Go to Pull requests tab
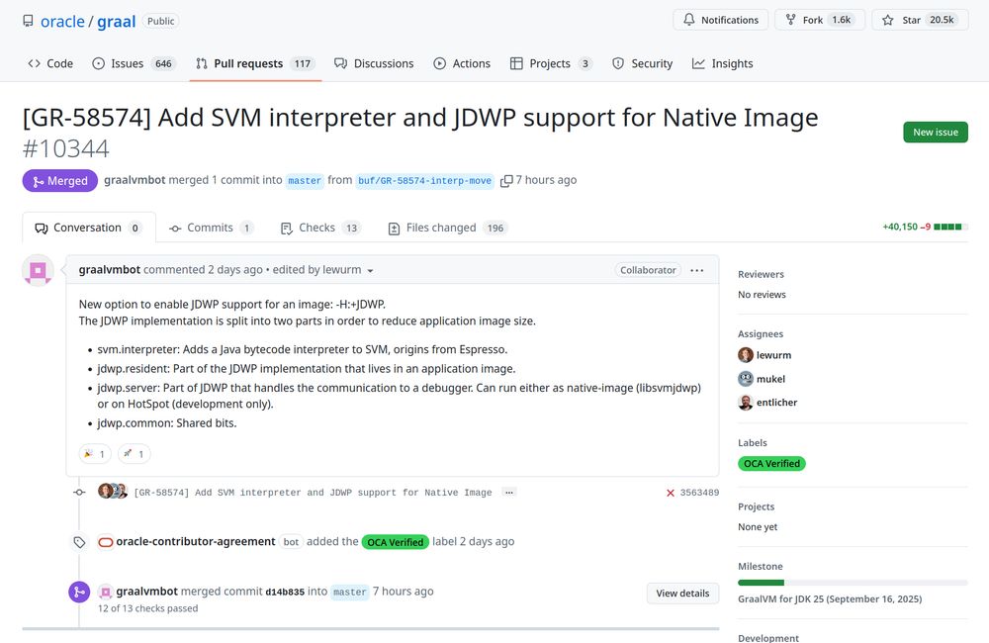 pyautogui.click(x=255, y=63)
